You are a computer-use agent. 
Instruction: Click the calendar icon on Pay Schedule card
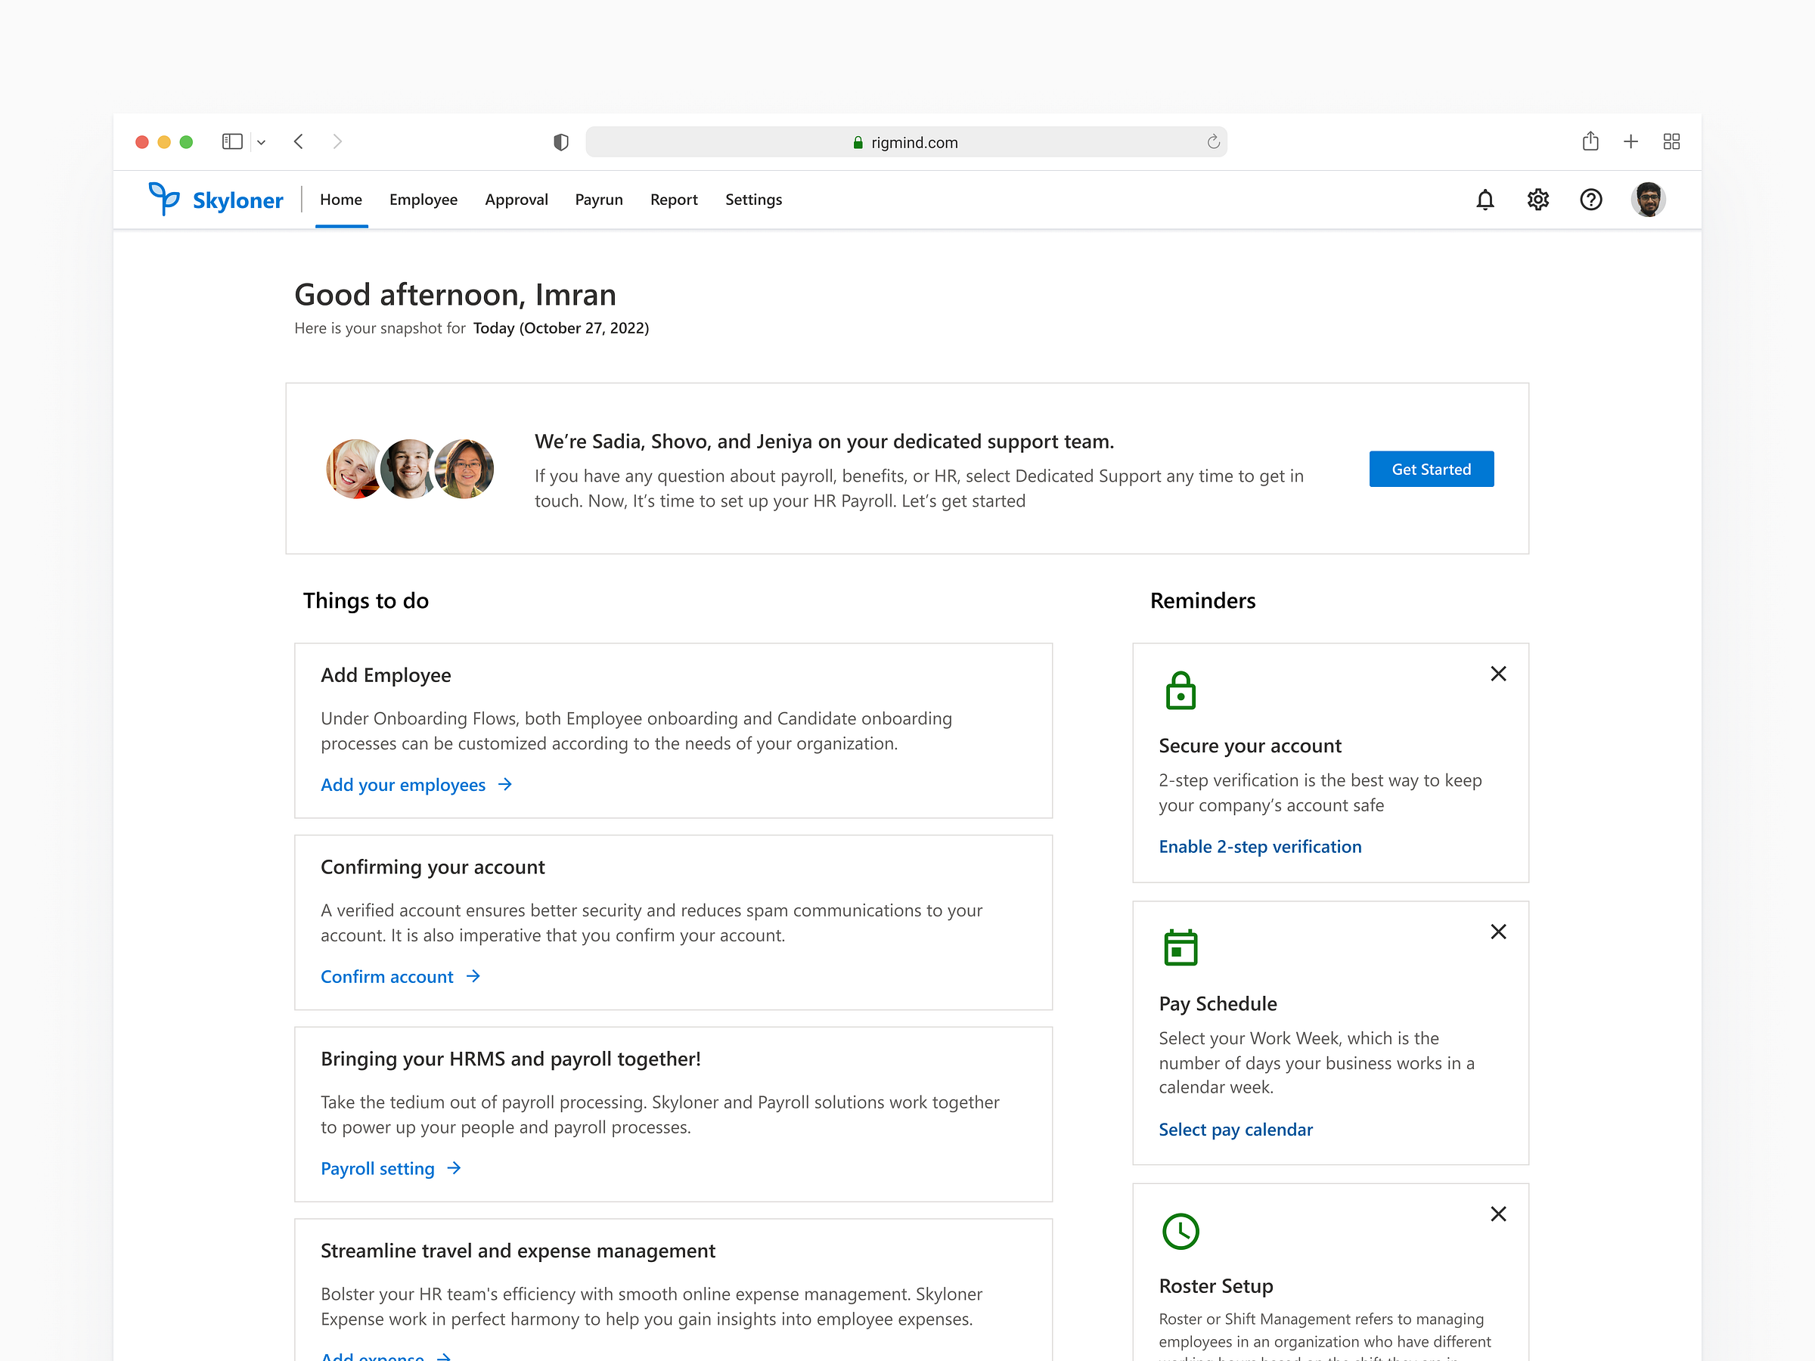(1181, 946)
